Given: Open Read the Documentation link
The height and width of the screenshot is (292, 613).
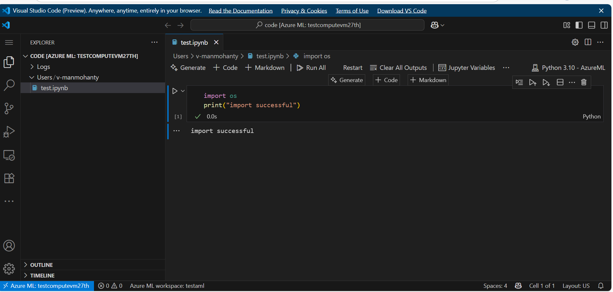Looking at the screenshot, I should (240, 11).
